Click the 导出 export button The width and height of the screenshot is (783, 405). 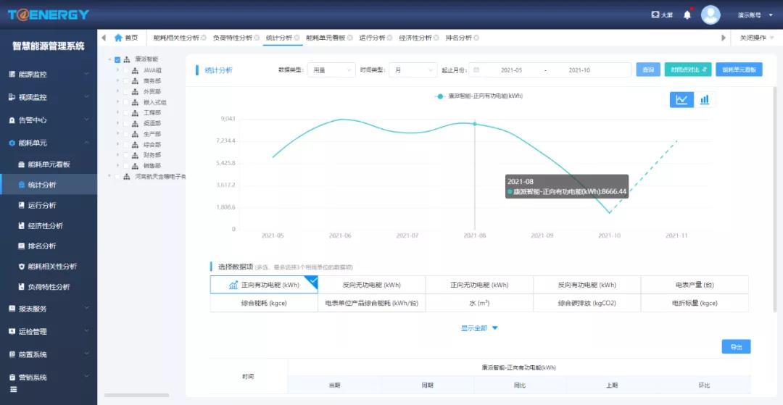click(x=736, y=347)
